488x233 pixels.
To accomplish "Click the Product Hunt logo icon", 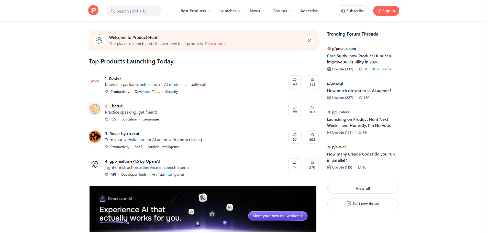I will (x=93, y=10).
